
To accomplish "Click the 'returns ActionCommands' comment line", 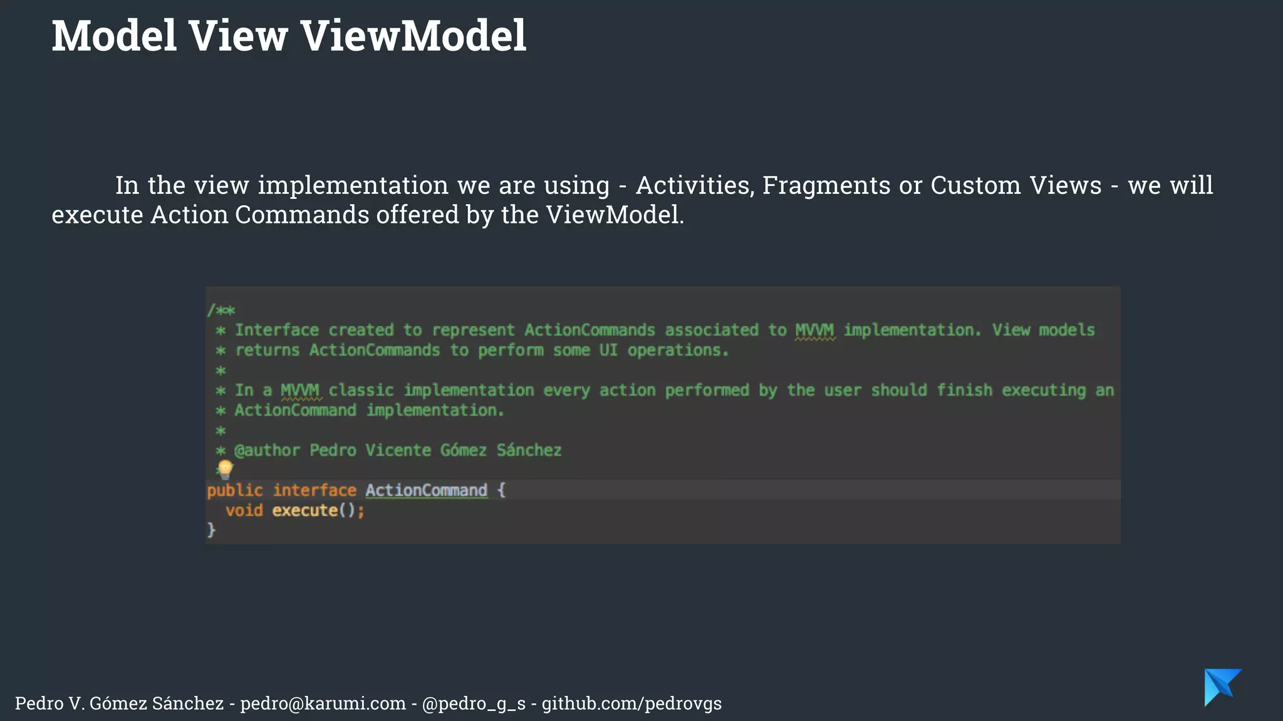I will click(x=337, y=350).
